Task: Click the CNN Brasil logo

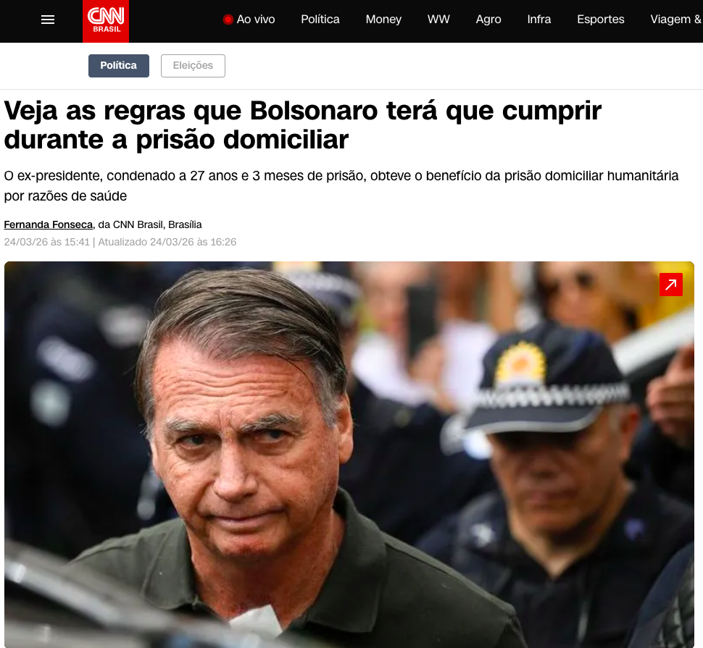Action: [106, 21]
